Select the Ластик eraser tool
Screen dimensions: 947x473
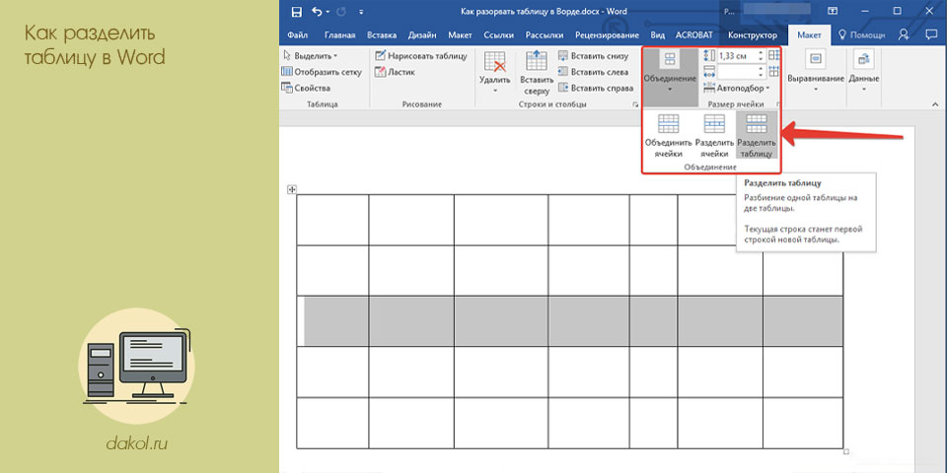(x=395, y=72)
